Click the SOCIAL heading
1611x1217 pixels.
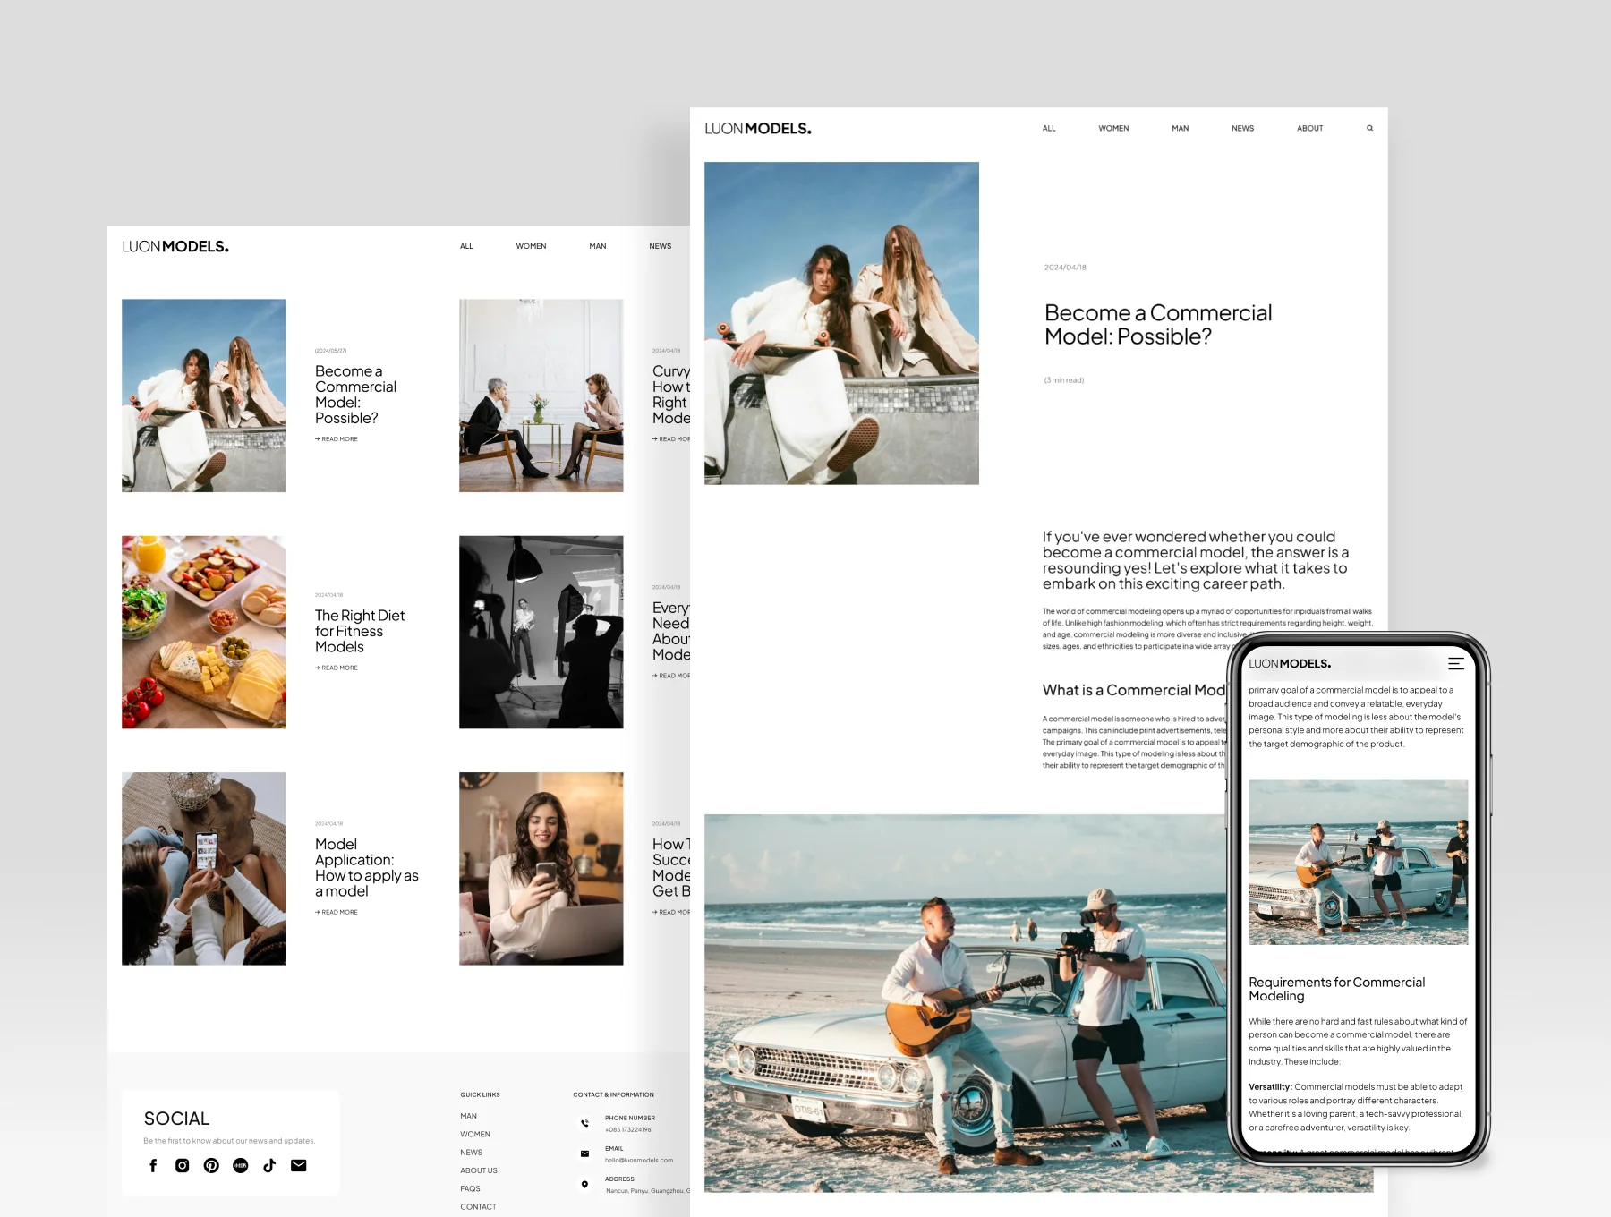[176, 1119]
